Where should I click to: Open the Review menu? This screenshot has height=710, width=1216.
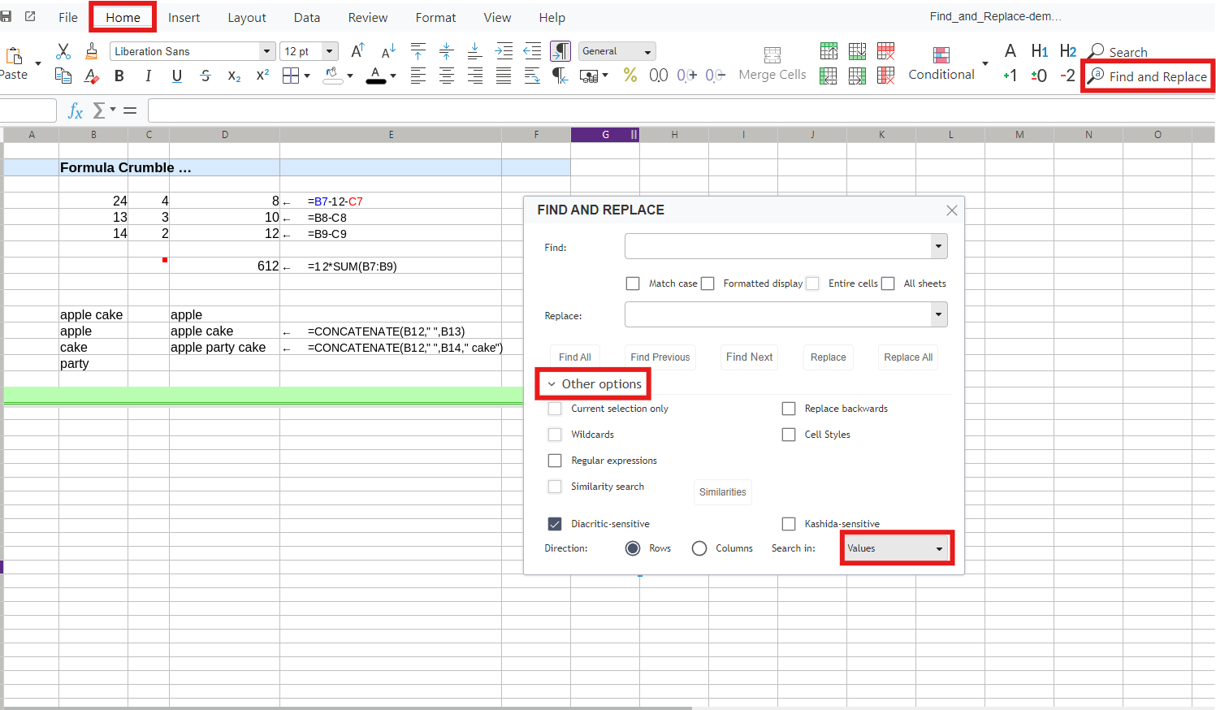(x=367, y=17)
